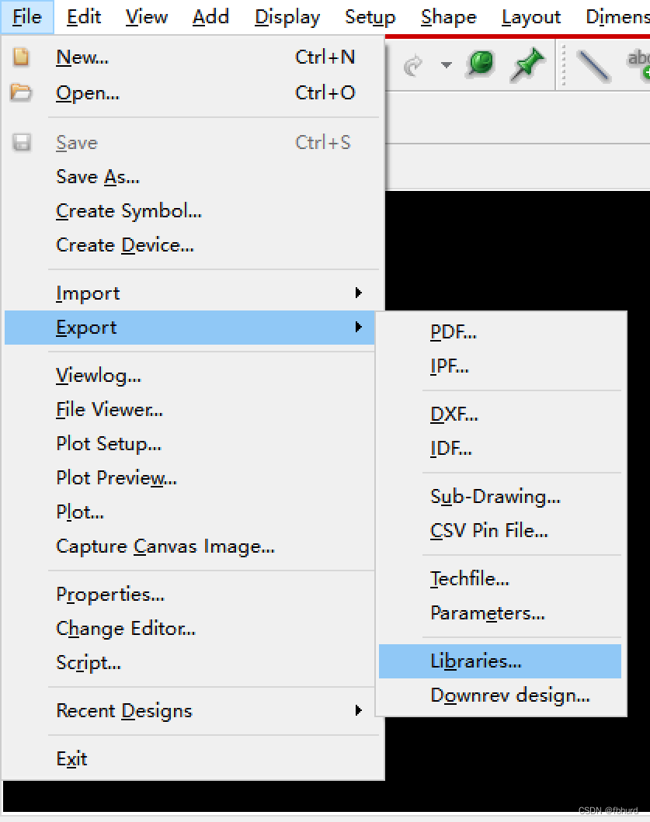Image resolution: width=650 pixels, height=822 pixels.
Task: Choose Create Symbol menu entry
Action: [129, 211]
